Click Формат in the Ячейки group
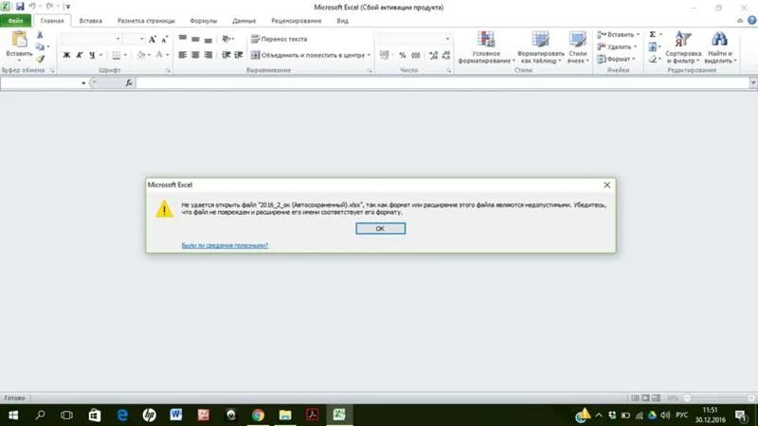758x426 pixels. (616, 59)
